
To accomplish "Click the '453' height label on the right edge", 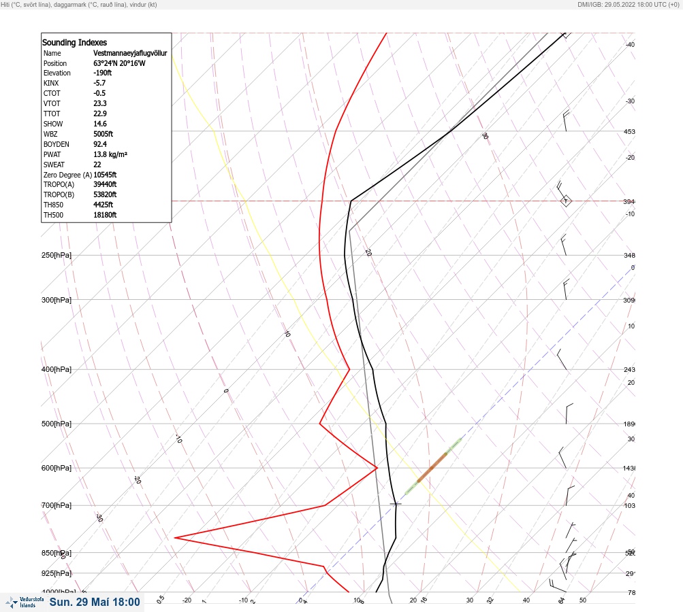I will tap(629, 131).
